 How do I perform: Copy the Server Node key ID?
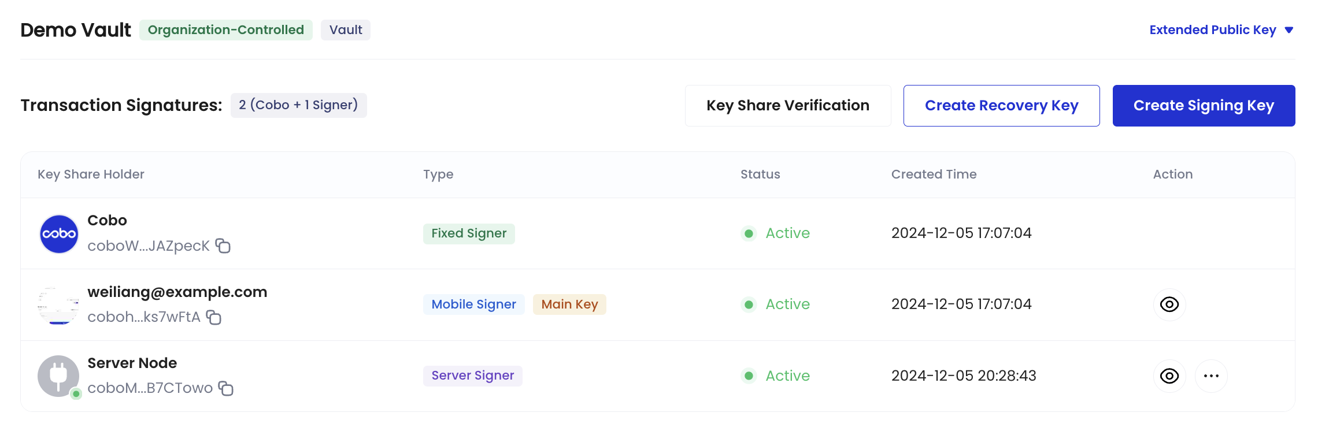click(x=226, y=388)
